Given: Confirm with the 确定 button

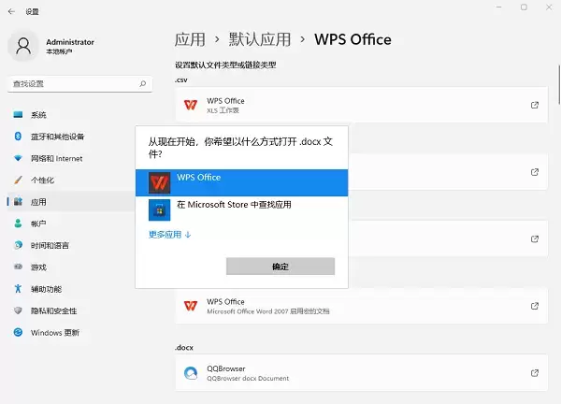Looking at the screenshot, I should [x=280, y=267].
